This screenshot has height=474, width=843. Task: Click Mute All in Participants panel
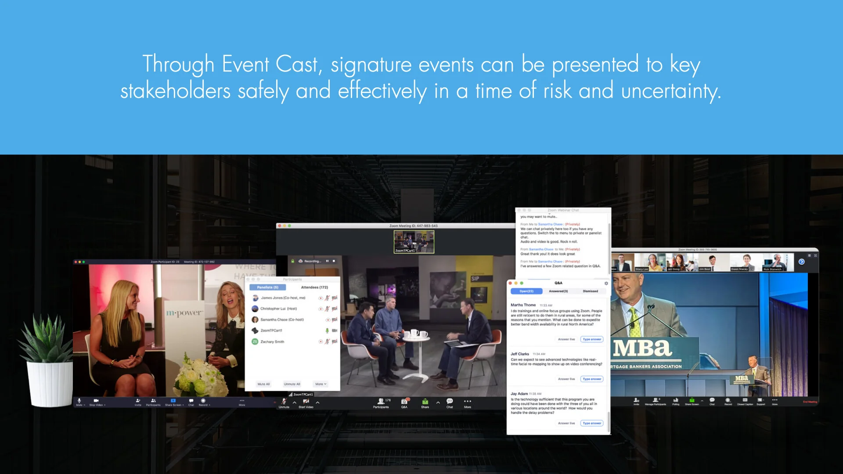point(263,384)
